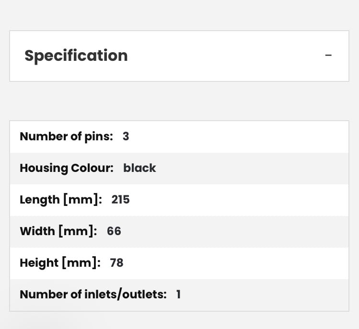The height and width of the screenshot is (329, 359).
Task: Select the width value 66
Action: click(114, 231)
